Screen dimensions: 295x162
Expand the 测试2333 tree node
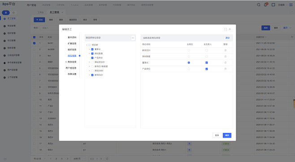pyautogui.click(x=89, y=71)
